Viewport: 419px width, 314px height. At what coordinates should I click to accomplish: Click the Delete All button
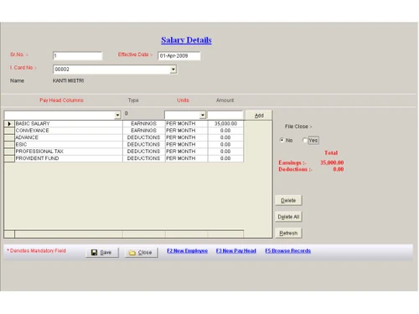pos(288,217)
